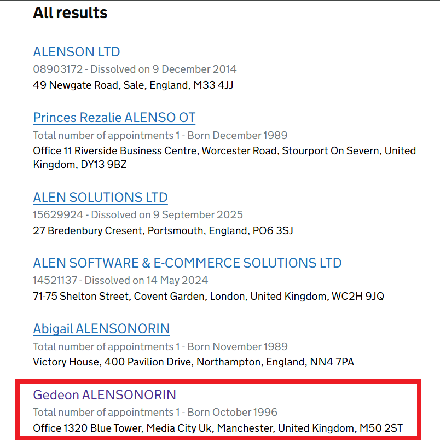Open the Abigail ALENSONORIN officer link

point(102,329)
